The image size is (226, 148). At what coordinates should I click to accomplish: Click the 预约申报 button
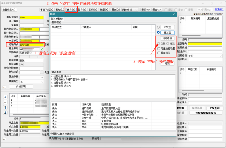pos(167,38)
